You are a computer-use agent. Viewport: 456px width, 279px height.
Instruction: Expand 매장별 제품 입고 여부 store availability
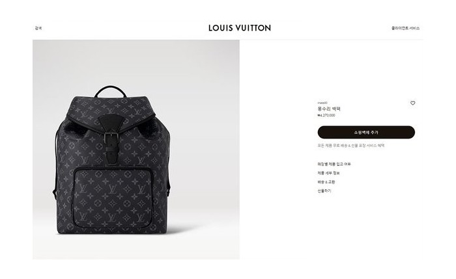334,164
